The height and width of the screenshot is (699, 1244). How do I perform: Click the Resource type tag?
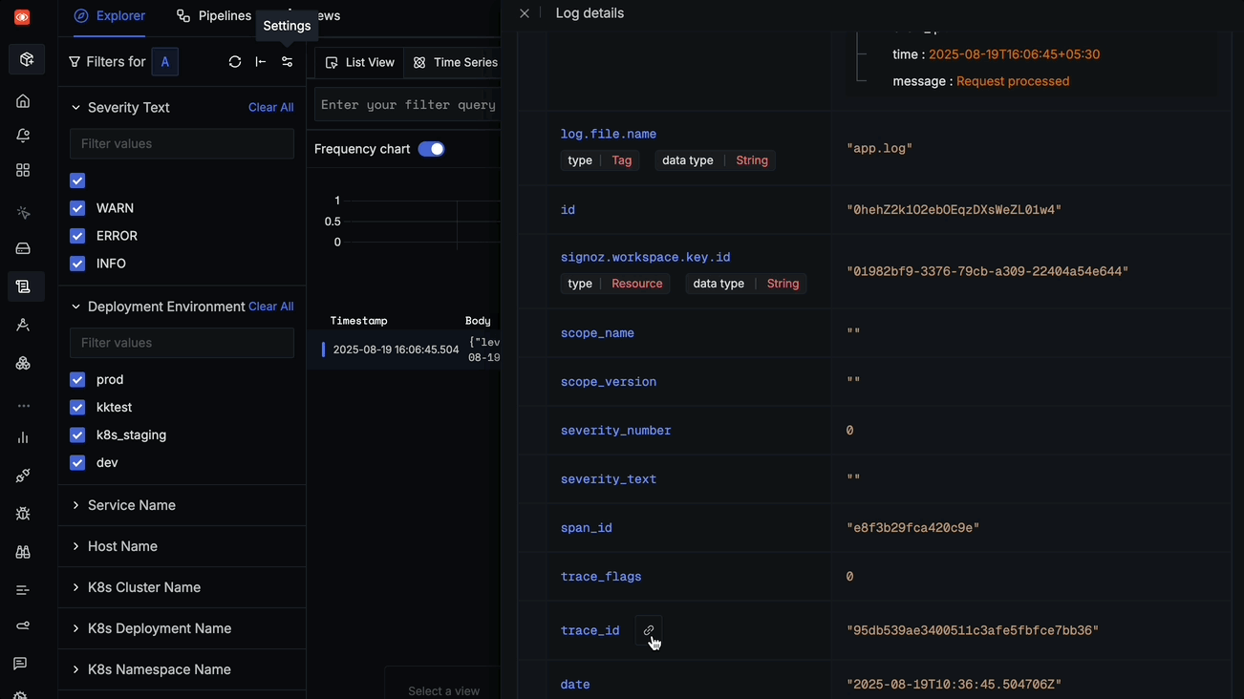coord(637,284)
